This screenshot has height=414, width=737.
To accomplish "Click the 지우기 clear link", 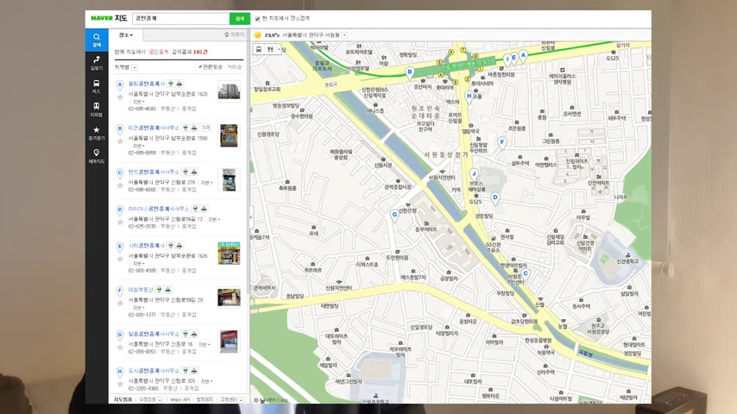I will (x=234, y=35).
